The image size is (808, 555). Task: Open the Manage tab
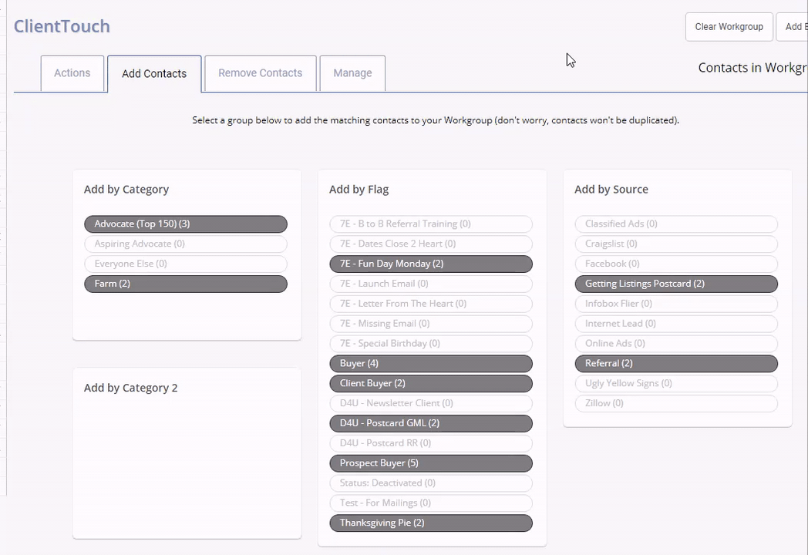[x=352, y=73]
